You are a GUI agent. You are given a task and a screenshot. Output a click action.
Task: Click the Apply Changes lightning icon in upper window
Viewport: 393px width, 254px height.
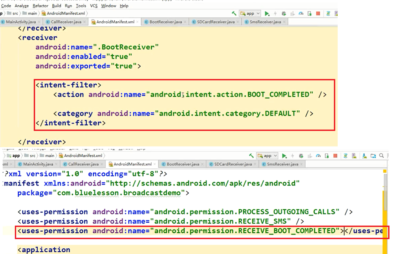click(x=275, y=14)
